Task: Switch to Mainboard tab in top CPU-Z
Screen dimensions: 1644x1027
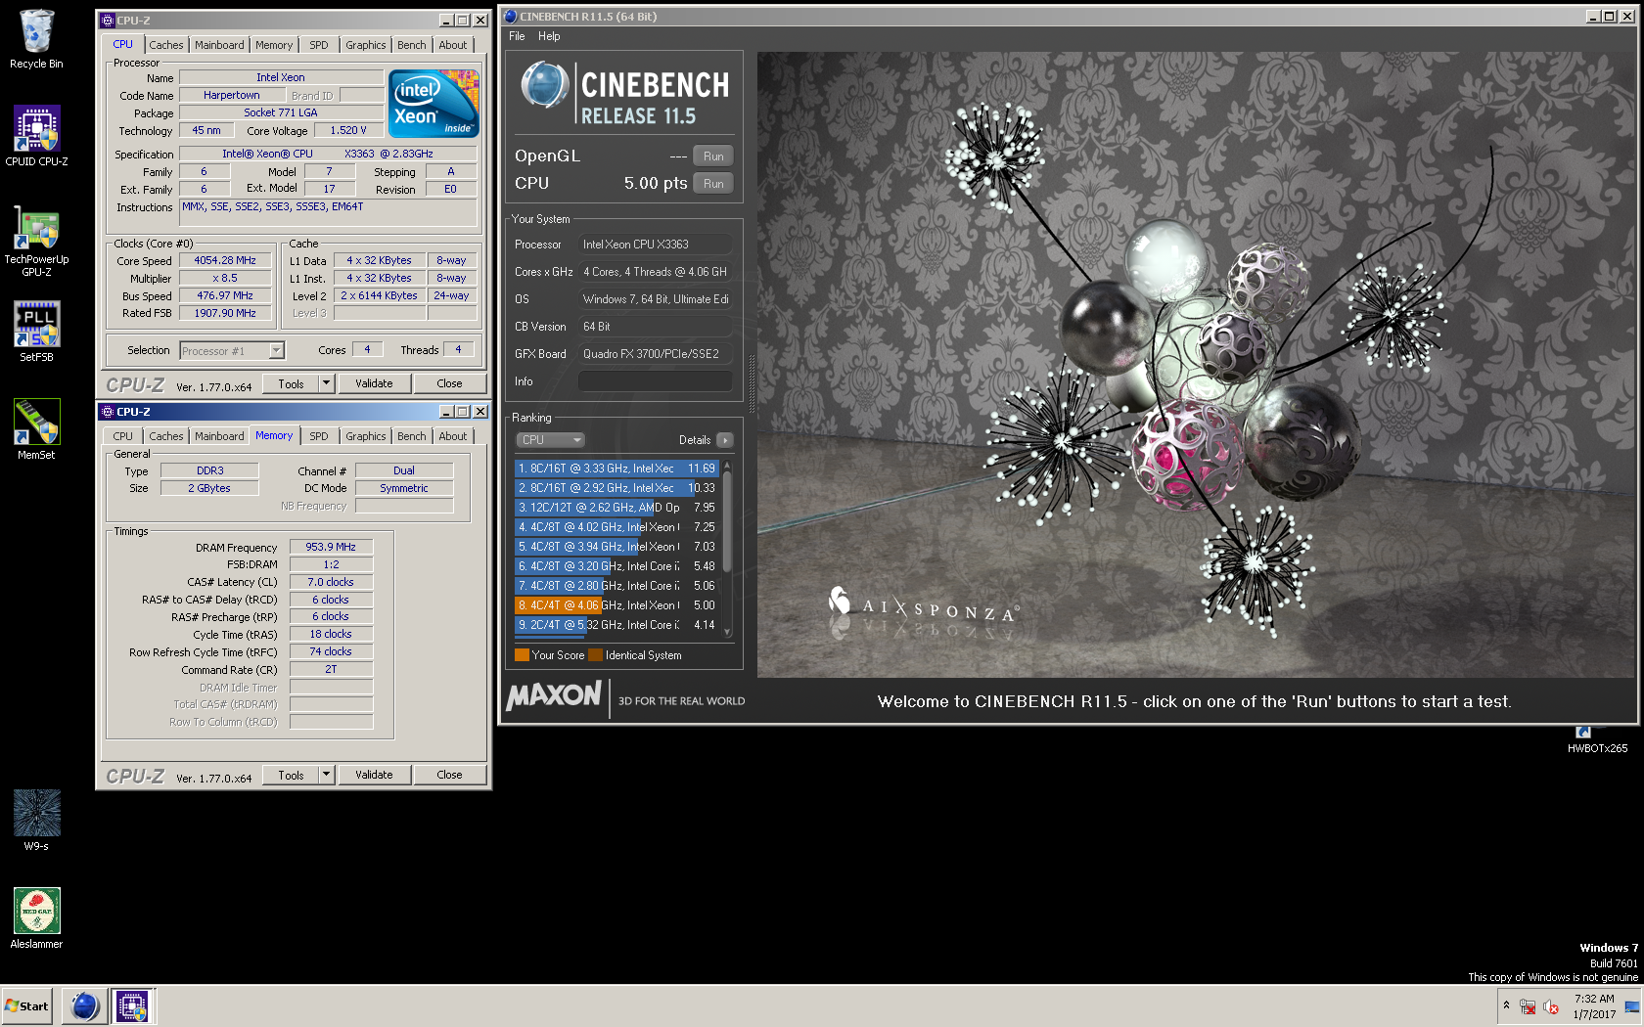Action: 219,45
